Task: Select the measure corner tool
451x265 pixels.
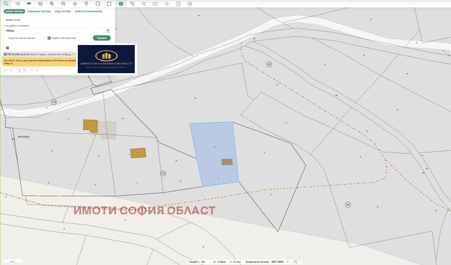Action: 132,4
